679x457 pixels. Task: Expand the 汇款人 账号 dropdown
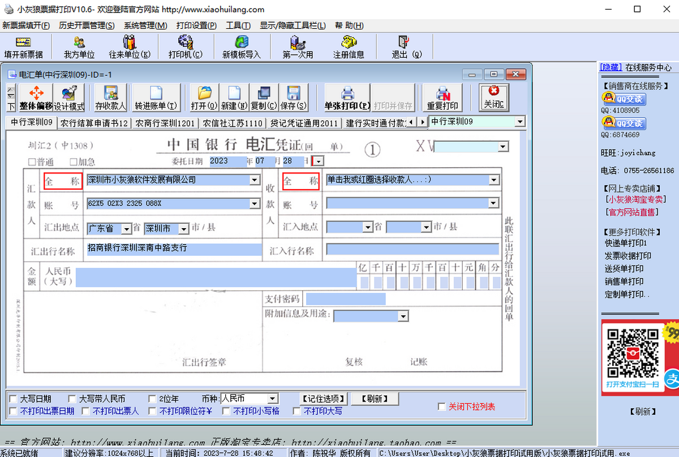[255, 204]
